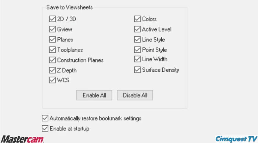Toggle the Colors checkbox

[x=137, y=19]
